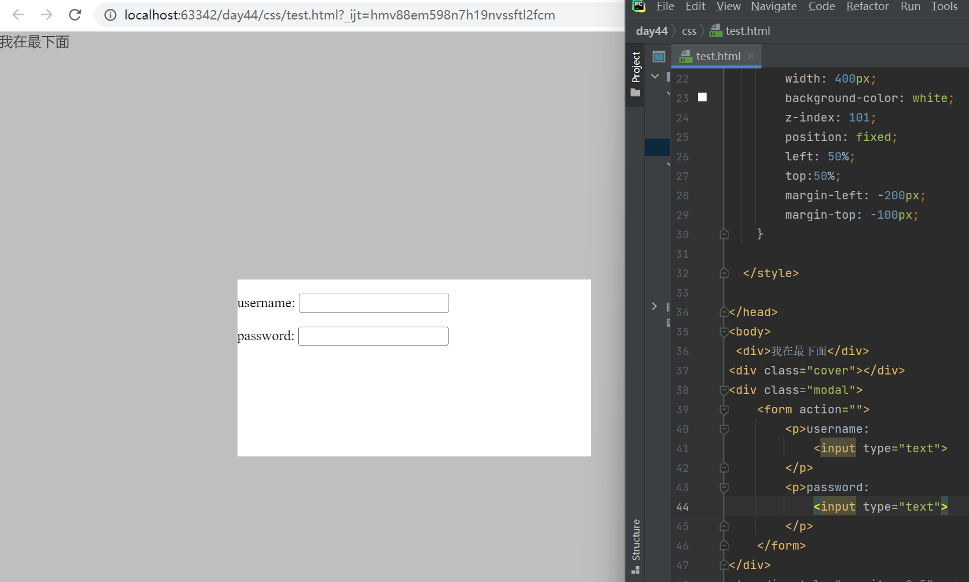Viewport: 969px width, 582px height.
Task: Fold the form tag at line 39
Action: (724, 409)
